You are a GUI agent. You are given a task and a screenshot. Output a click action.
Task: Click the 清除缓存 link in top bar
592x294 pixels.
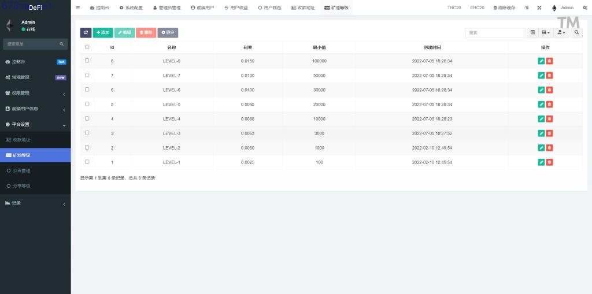click(x=505, y=8)
